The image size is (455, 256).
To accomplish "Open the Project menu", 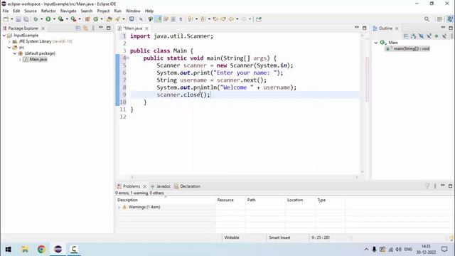I will click(x=103, y=11).
